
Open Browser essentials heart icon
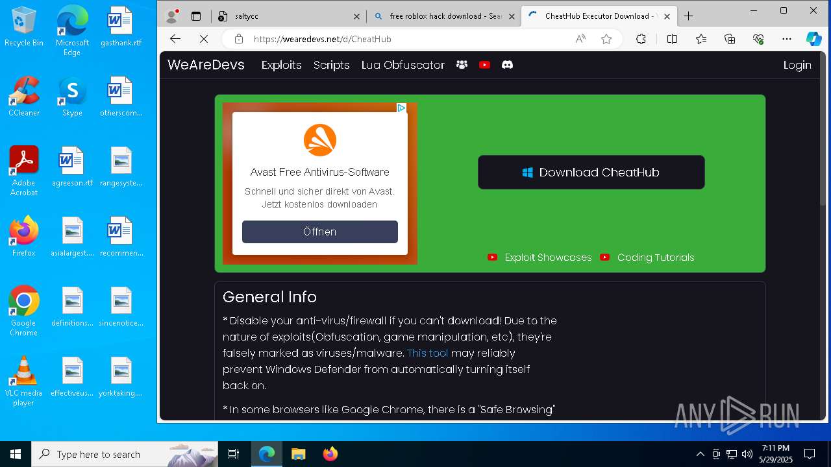pos(758,39)
